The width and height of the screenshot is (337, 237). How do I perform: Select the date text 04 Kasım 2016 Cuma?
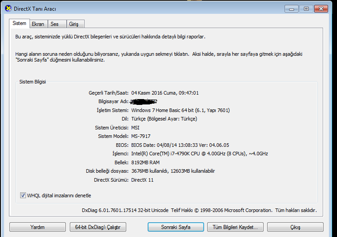pos(154,93)
